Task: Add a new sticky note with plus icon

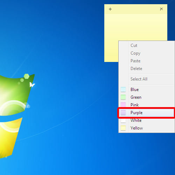Action: point(110,9)
